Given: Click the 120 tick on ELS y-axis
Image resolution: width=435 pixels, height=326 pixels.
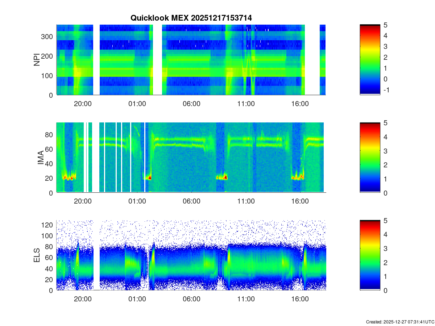Looking at the screenshot, I should point(47,225).
